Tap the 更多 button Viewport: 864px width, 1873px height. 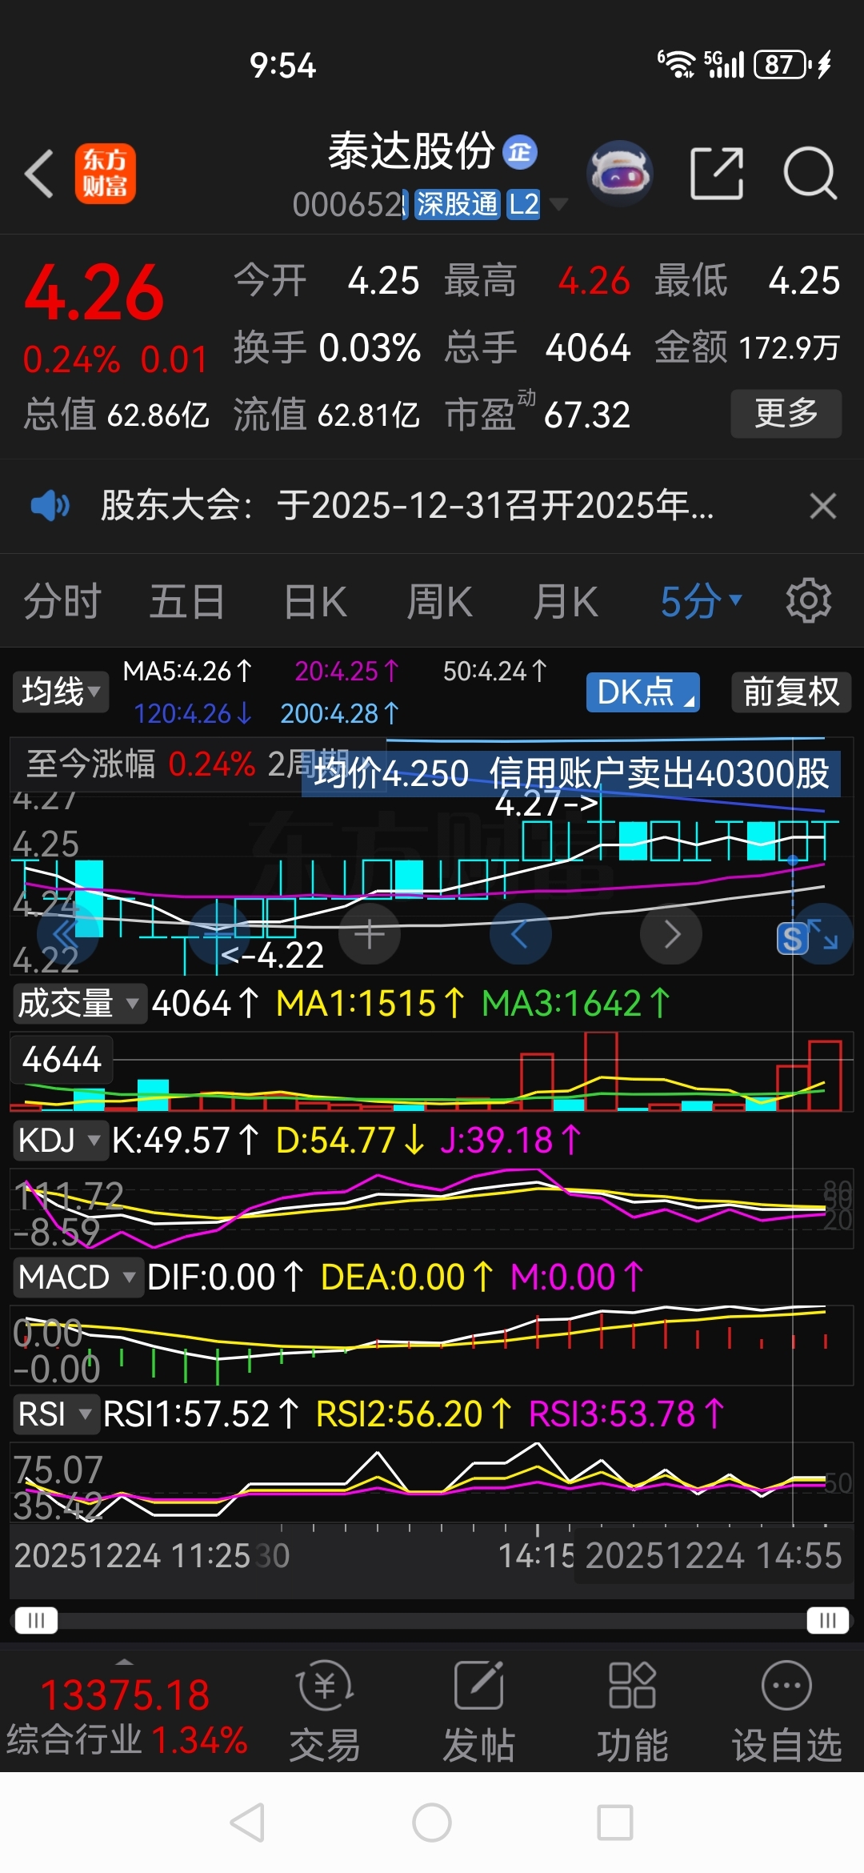[x=786, y=413]
